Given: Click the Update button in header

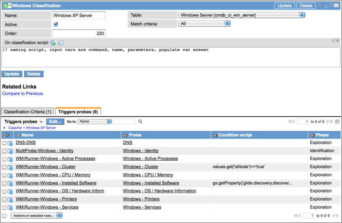Looking at the screenshot, I should pos(285,6).
